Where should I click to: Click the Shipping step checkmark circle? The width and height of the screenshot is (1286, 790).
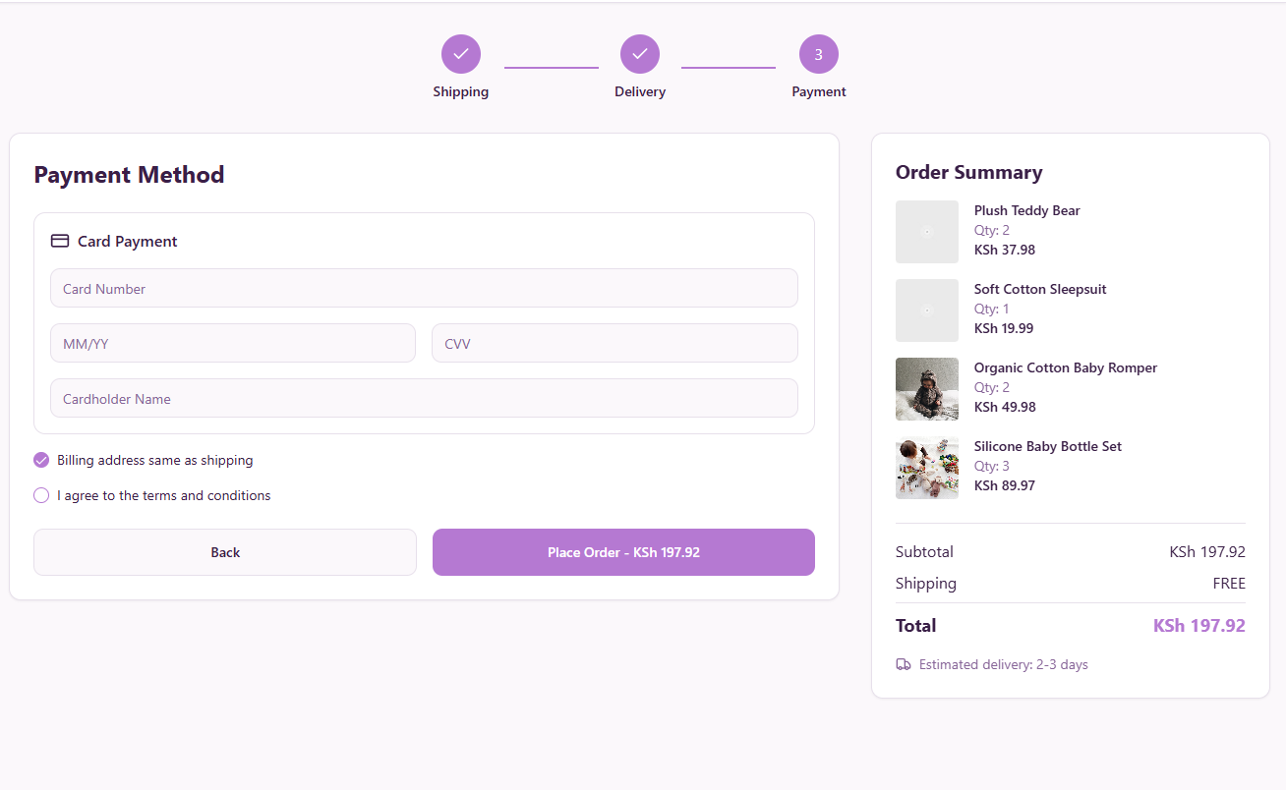click(460, 54)
